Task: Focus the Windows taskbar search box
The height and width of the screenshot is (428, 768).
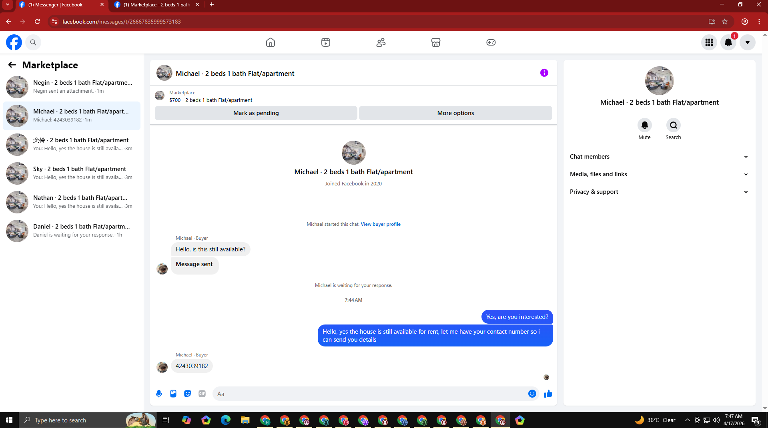Action: (x=88, y=420)
